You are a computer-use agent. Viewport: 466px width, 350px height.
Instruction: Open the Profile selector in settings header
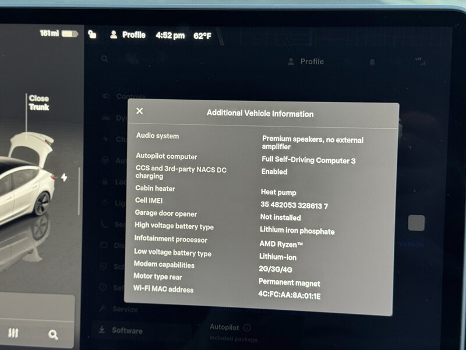pyautogui.click(x=306, y=62)
